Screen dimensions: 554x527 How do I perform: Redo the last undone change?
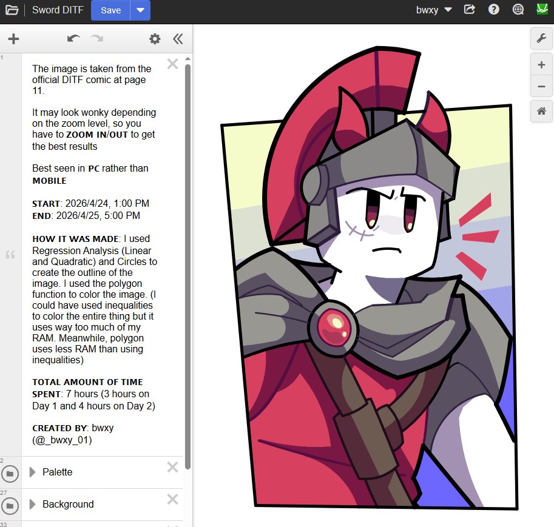click(97, 38)
